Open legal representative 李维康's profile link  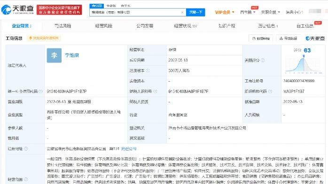pos(72,55)
